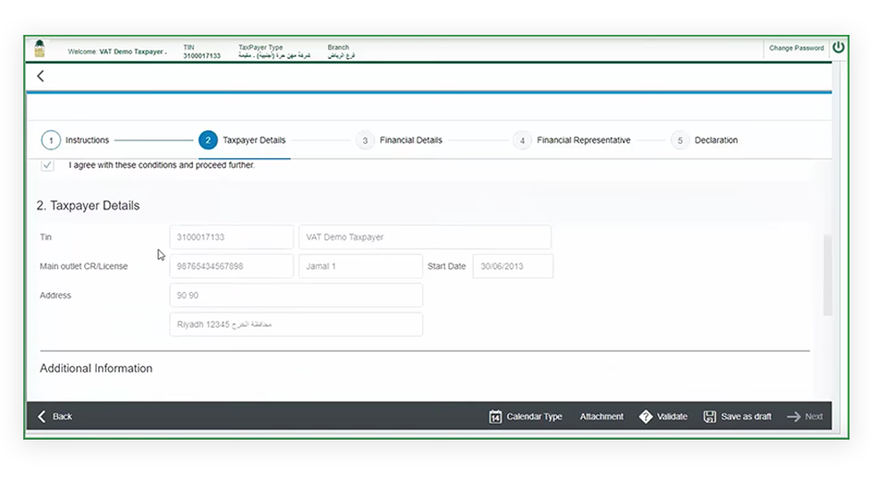This screenshot has height=478, width=871.
Task: Click the palm emblem logo
Action: coord(39,48)
